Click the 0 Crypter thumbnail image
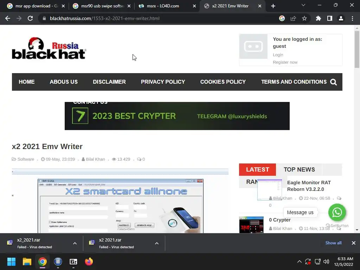This screenshot has width=360, height=270. [x=251, y=225]
